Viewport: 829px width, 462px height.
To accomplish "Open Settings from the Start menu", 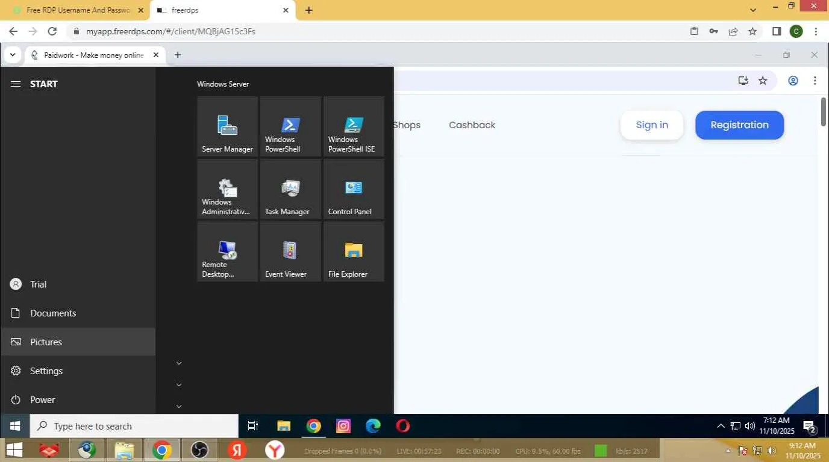I will 78,371.
